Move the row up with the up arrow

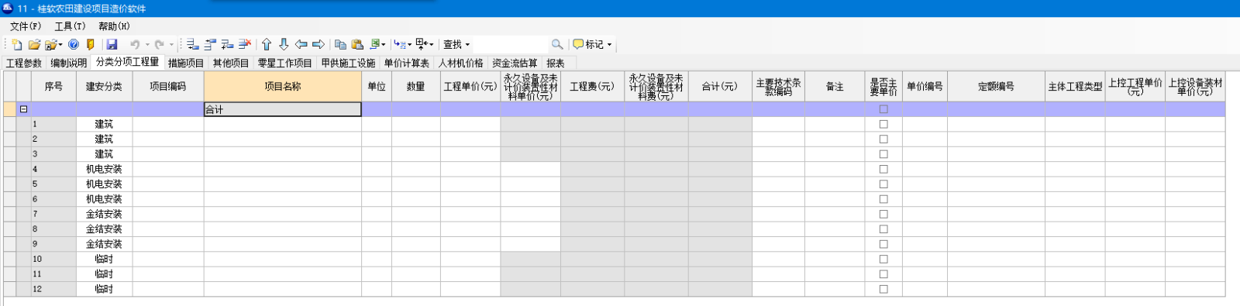(267, 45)
